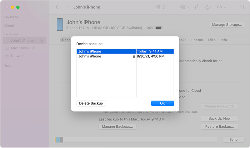Select Macintosh HD in the sidebar
Image resolution: width=250 pixels, height=148 pixels.
click(22, 48)
